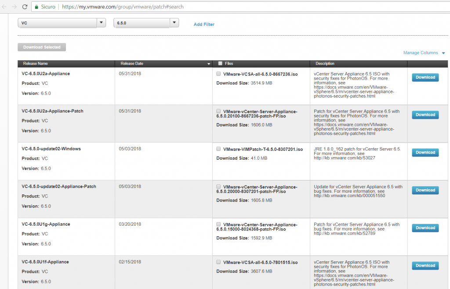Image resolution: width=450 pixels, height=289 pixels.
Task: Click the 05/03/2018 date of update02-Windows row
Action: pos(130,149)
